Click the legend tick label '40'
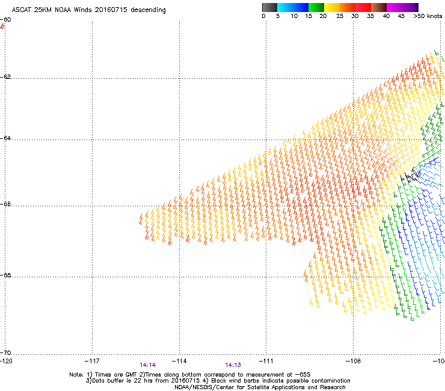Viewport: 445px width, 391px height. (386, 16)
